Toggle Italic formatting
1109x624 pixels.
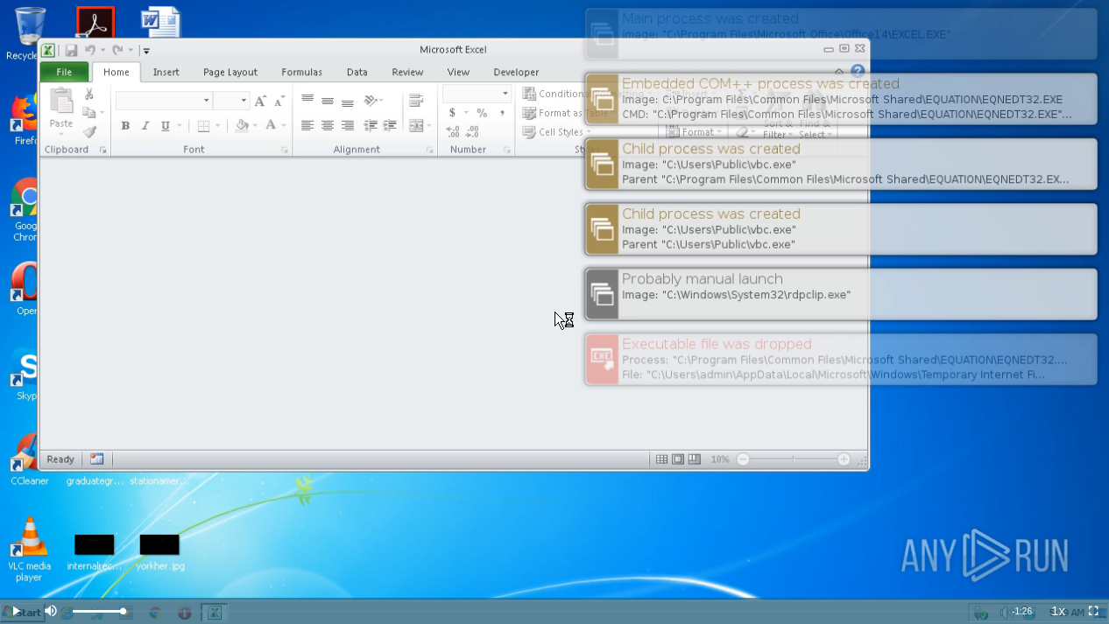[145, 126]
